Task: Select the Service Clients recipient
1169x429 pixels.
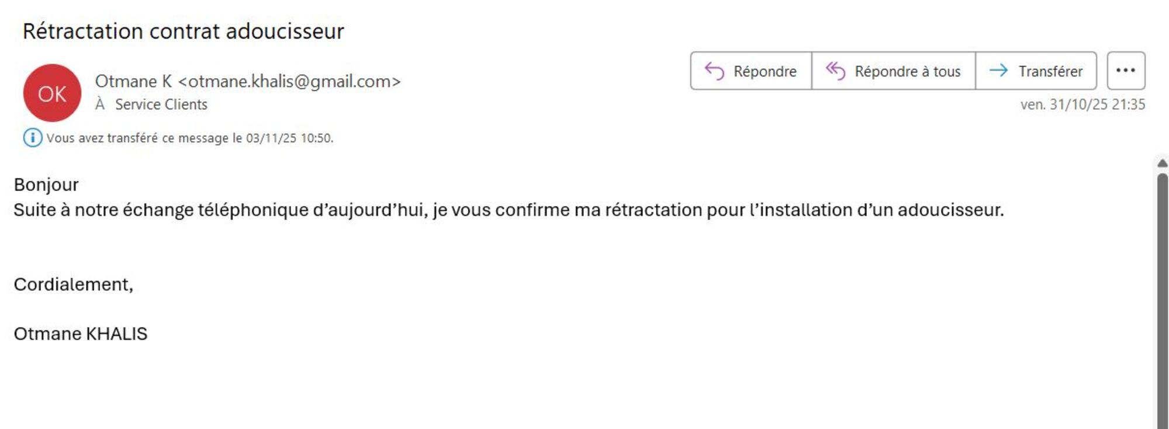Action: pyautogui.click(x=161, y=104)
